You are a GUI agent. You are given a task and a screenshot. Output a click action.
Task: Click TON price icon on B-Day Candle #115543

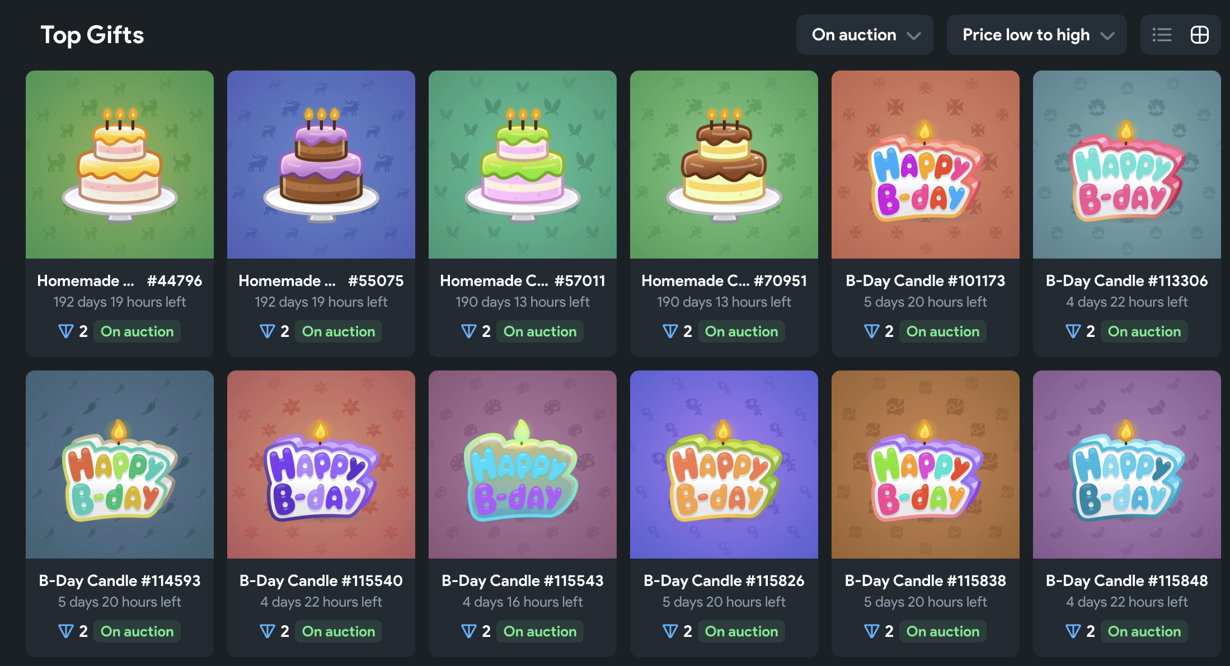pos(468,631)
